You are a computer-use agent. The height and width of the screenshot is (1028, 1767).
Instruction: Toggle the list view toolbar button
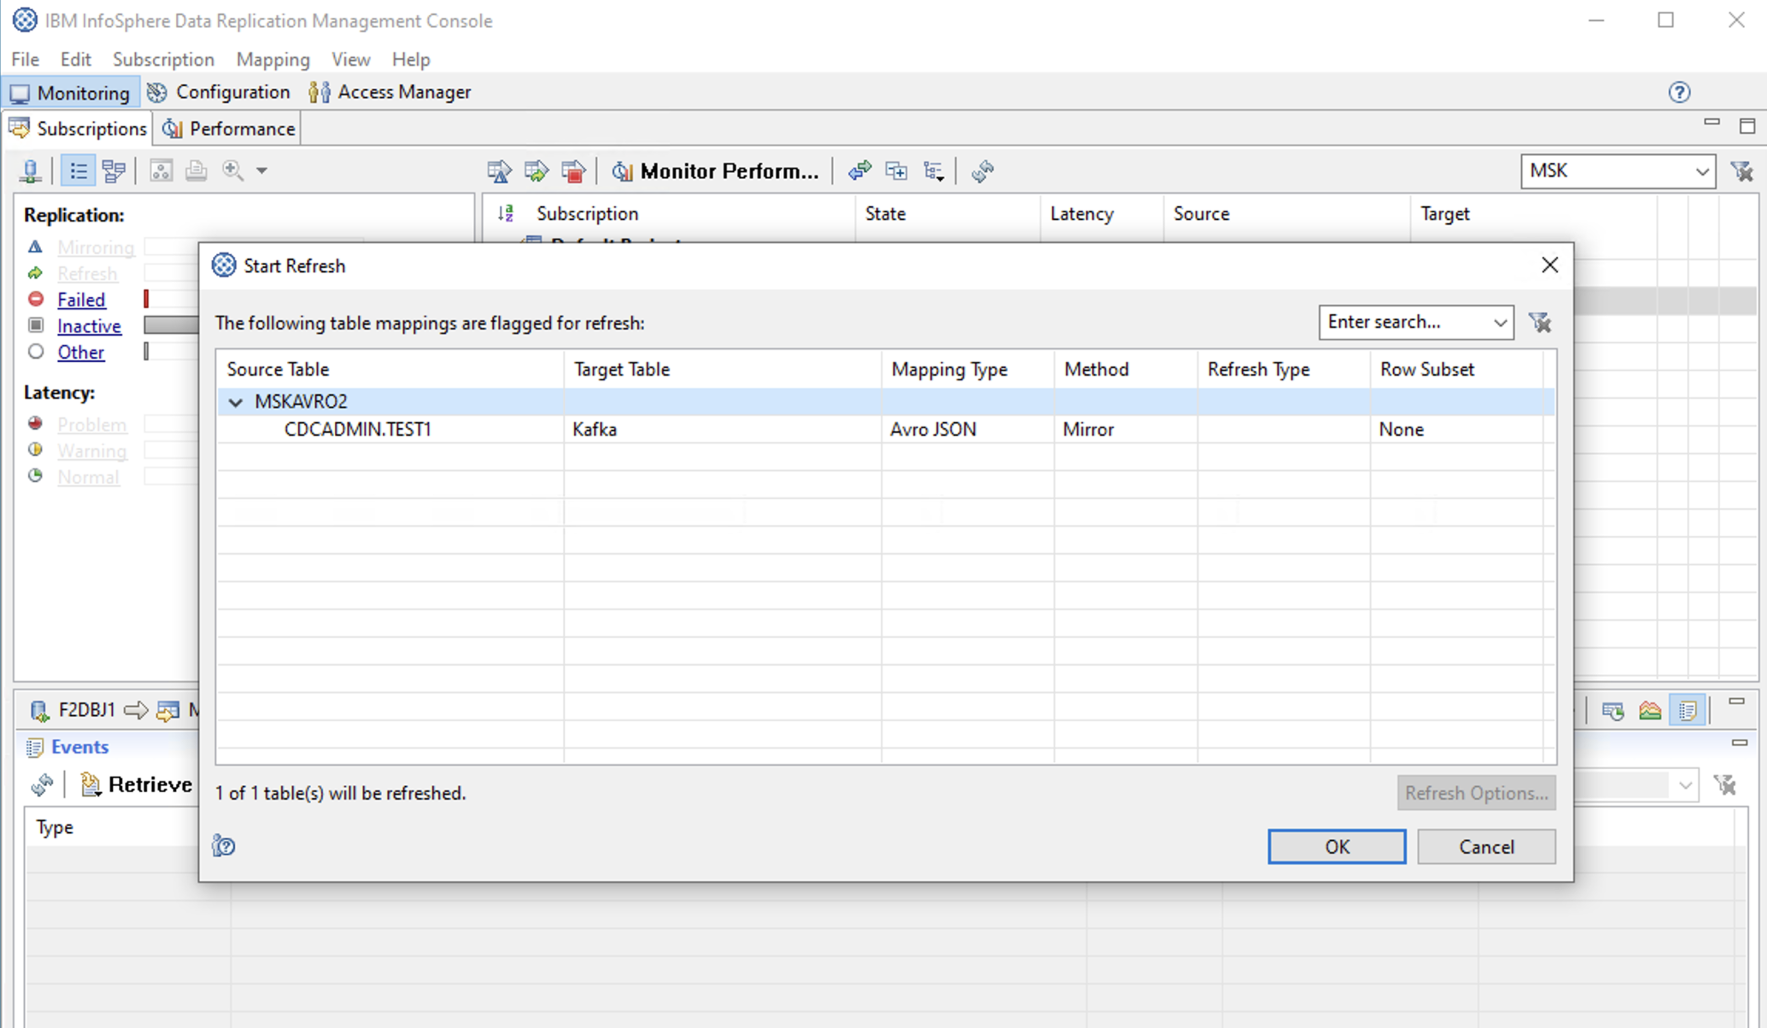point(78,171)
